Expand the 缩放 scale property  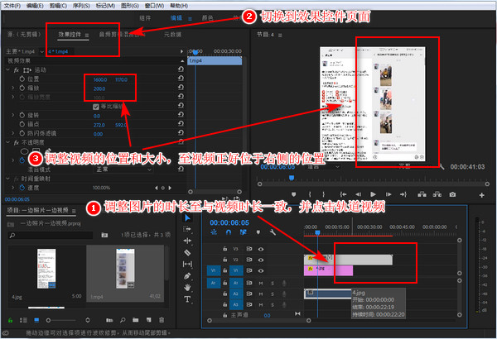click(13, 88)
